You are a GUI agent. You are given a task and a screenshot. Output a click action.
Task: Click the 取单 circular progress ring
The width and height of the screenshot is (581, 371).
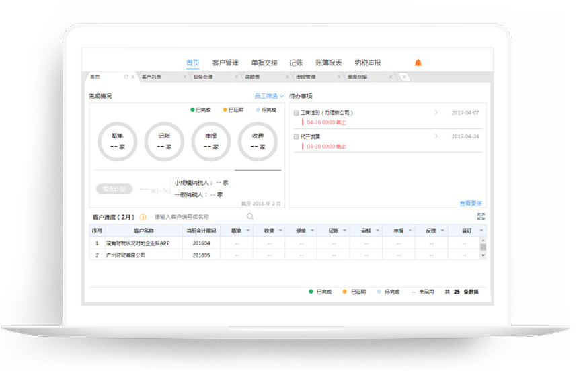[117, 141]
